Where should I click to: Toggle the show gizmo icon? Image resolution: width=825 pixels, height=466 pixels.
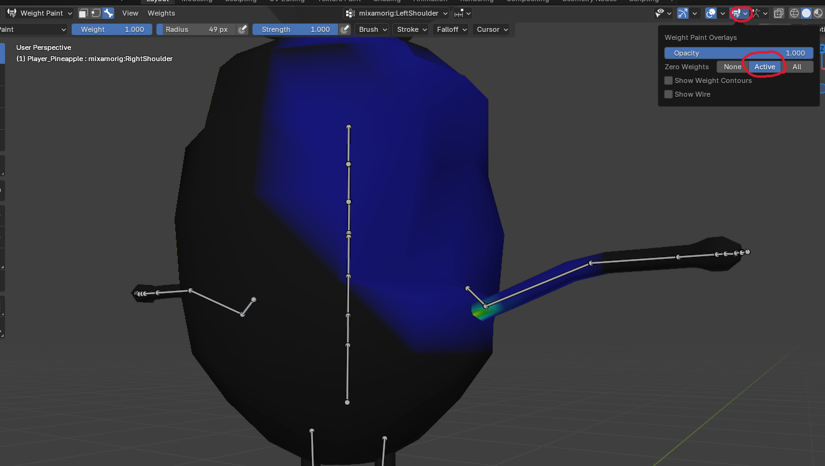pyautogui.click(x=682, y=13)
